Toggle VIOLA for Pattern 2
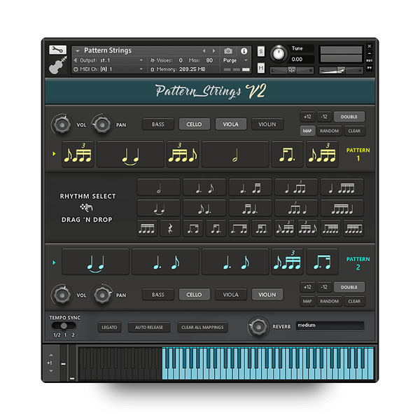This screenshot has height=420, width=420. click(230, 295)
